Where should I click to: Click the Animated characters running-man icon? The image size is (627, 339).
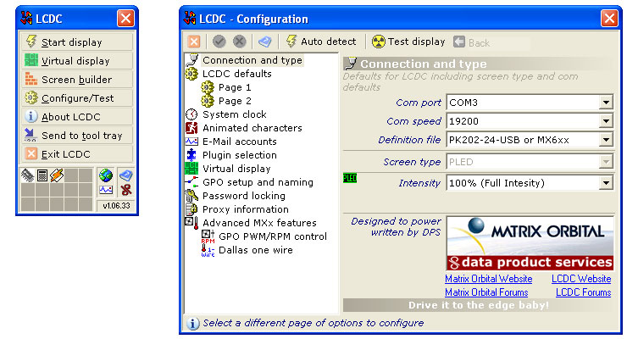[192, 128]
